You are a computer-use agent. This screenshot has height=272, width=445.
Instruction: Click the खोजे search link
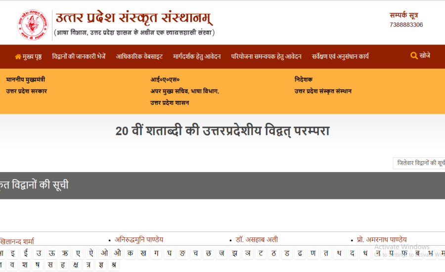click(x=420, y=56)
